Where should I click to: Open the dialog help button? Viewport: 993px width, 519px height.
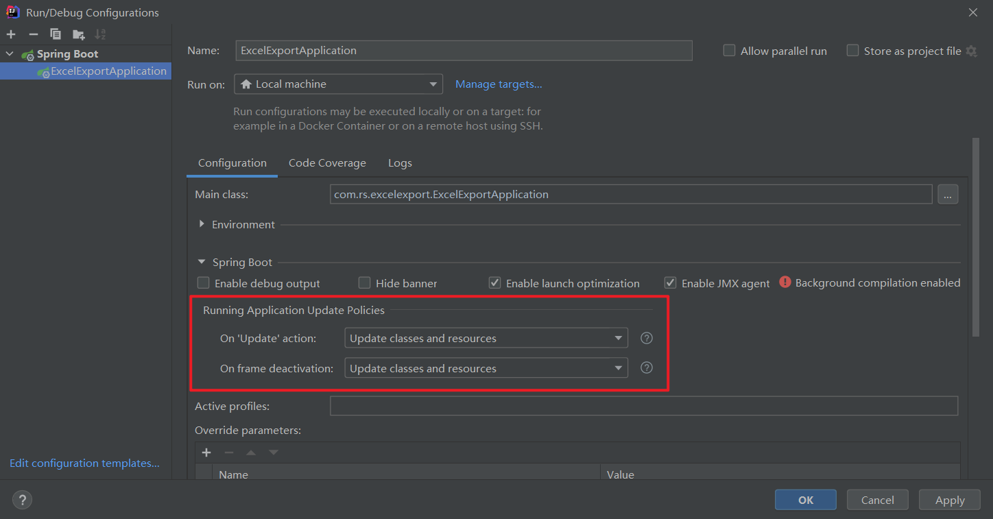(22, 500)
